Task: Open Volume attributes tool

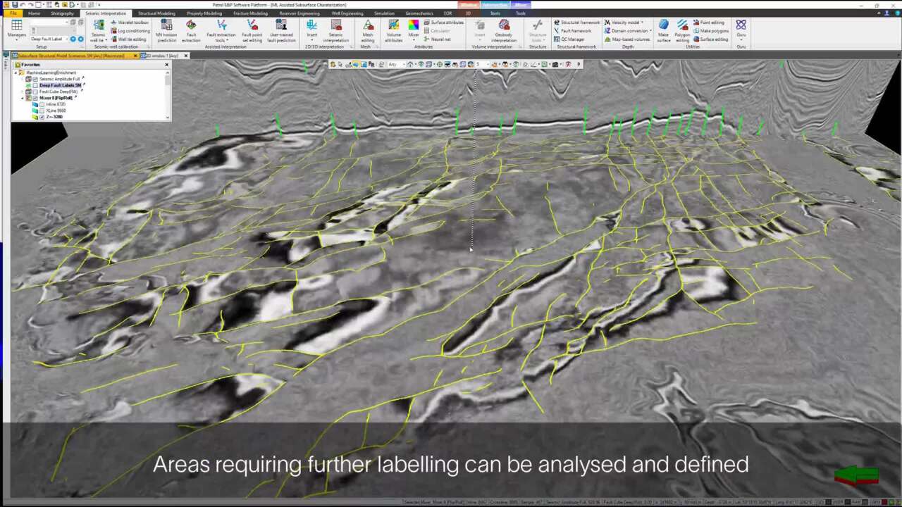Action: point(393,31)
